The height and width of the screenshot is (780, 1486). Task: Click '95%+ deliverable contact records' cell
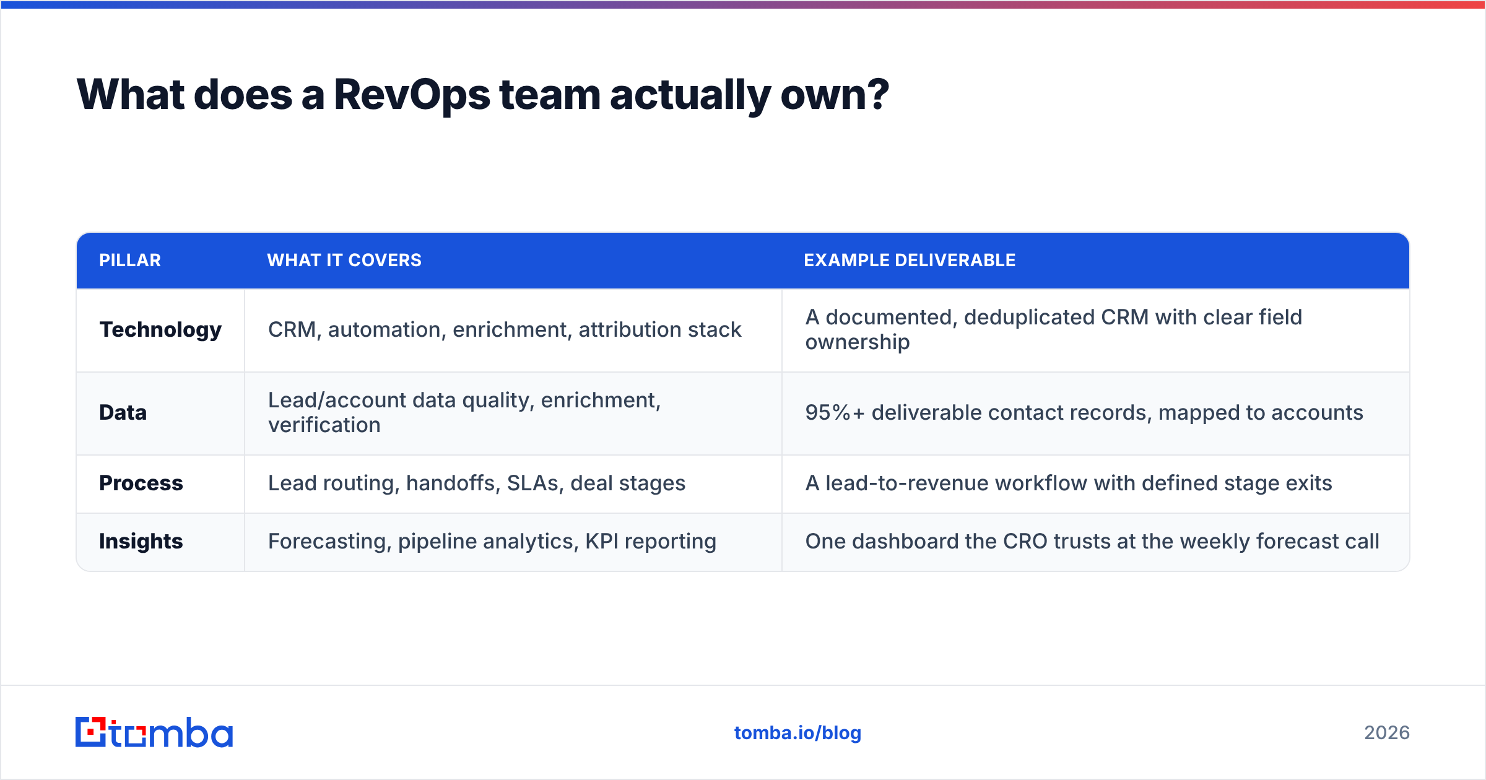click(1095, 413)
